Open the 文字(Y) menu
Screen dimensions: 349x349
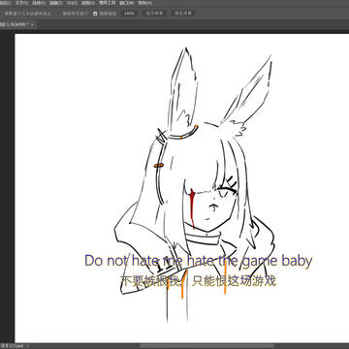22,3
